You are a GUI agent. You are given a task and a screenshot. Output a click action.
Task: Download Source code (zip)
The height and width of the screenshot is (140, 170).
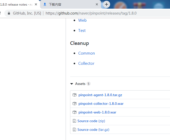(91, 121)
